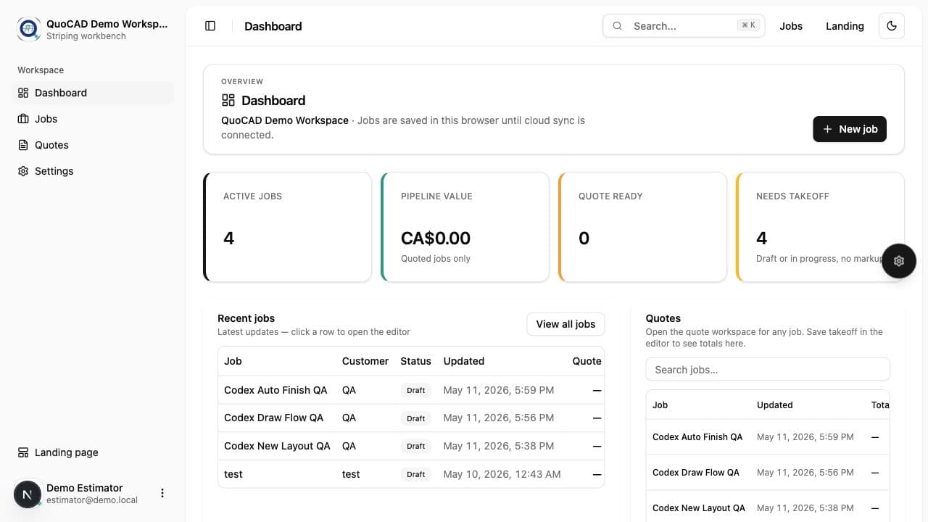The height and width of the screenshot is (522, 928).
Task: Click the Active Jobs card
Action: click(x=288, y=226)
